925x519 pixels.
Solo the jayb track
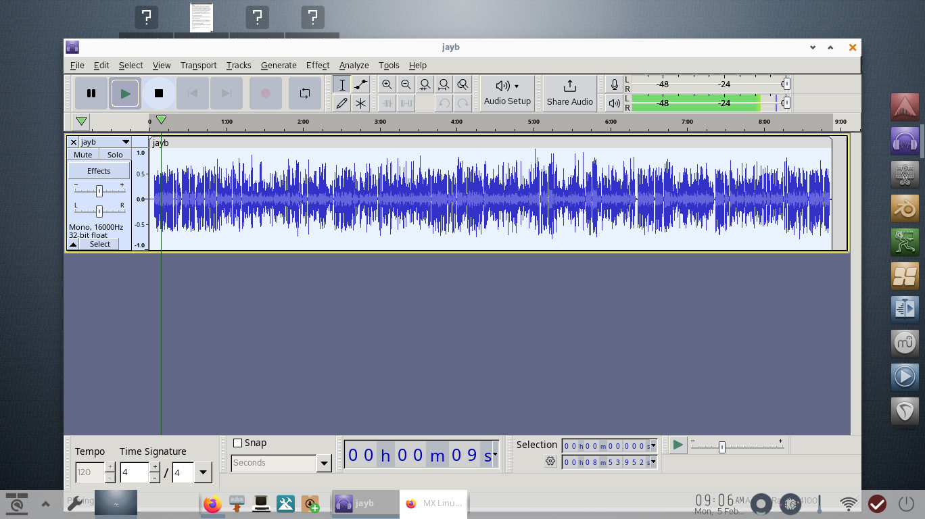point(115,155)
